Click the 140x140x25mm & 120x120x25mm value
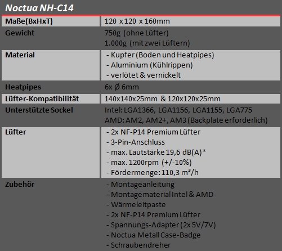The width and height of the screenshot is (282, 251). tap(163, 99)
